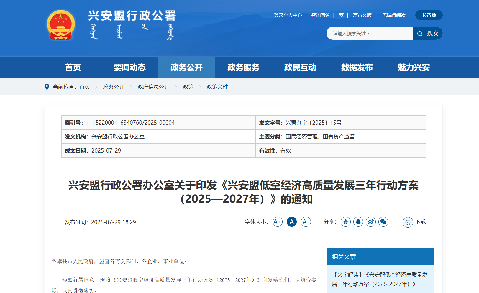Open the related 文字解读 article link
This screenshot has height=293, width=479.
(x=379, y=279)
